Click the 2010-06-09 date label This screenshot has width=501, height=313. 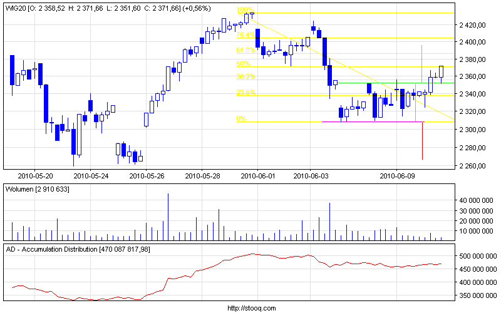[x=397, y=176]
